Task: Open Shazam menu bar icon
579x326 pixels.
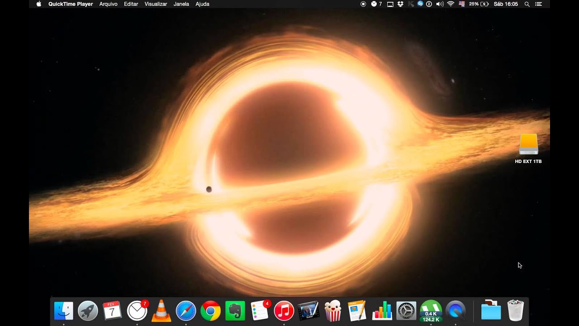Action: point(420,4)
